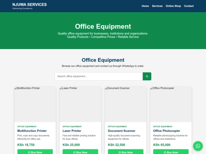The image size is (206, 154).
Task: Click the green search magnifier button
Action: pyautogui.click(x=147, y=76)
